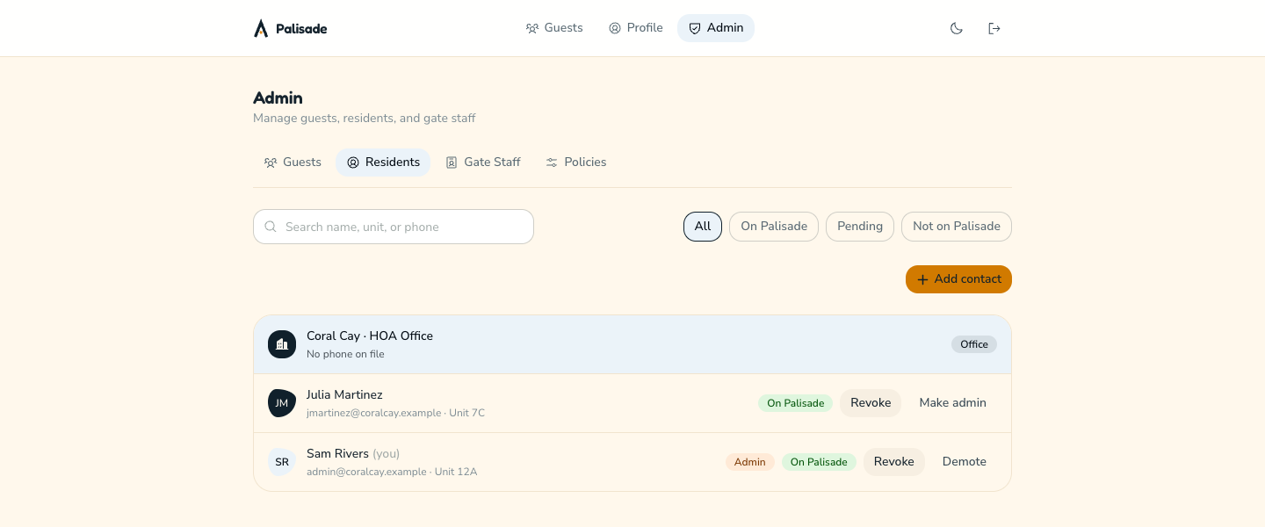Filter residents by On Palisade
The width and height of the screenshot is (1265, 527).
tap(774, 227)
